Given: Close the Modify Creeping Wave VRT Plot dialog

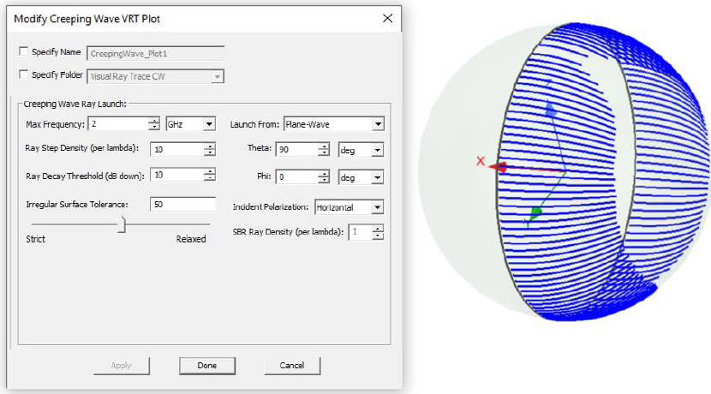Looking at the screenshot, I should click(388, 18).
